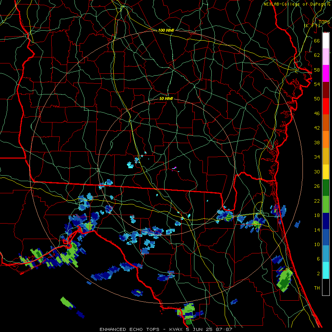The width and height of the screenshot is (332, 332).
Task: Click the white swatch in the tops legend
Action: (326, 41)
